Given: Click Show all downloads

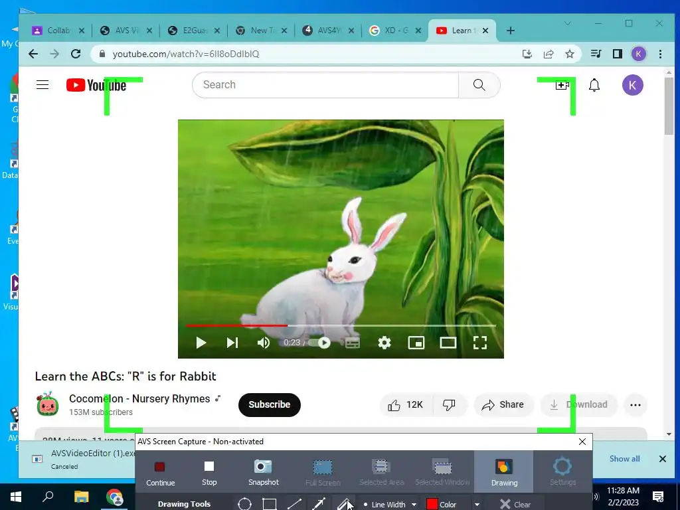Looking at the screenshot, I should point(624,459).
